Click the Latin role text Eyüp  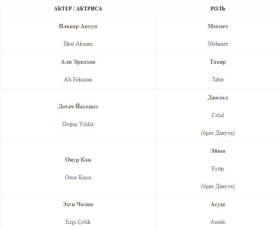point(218,169)
